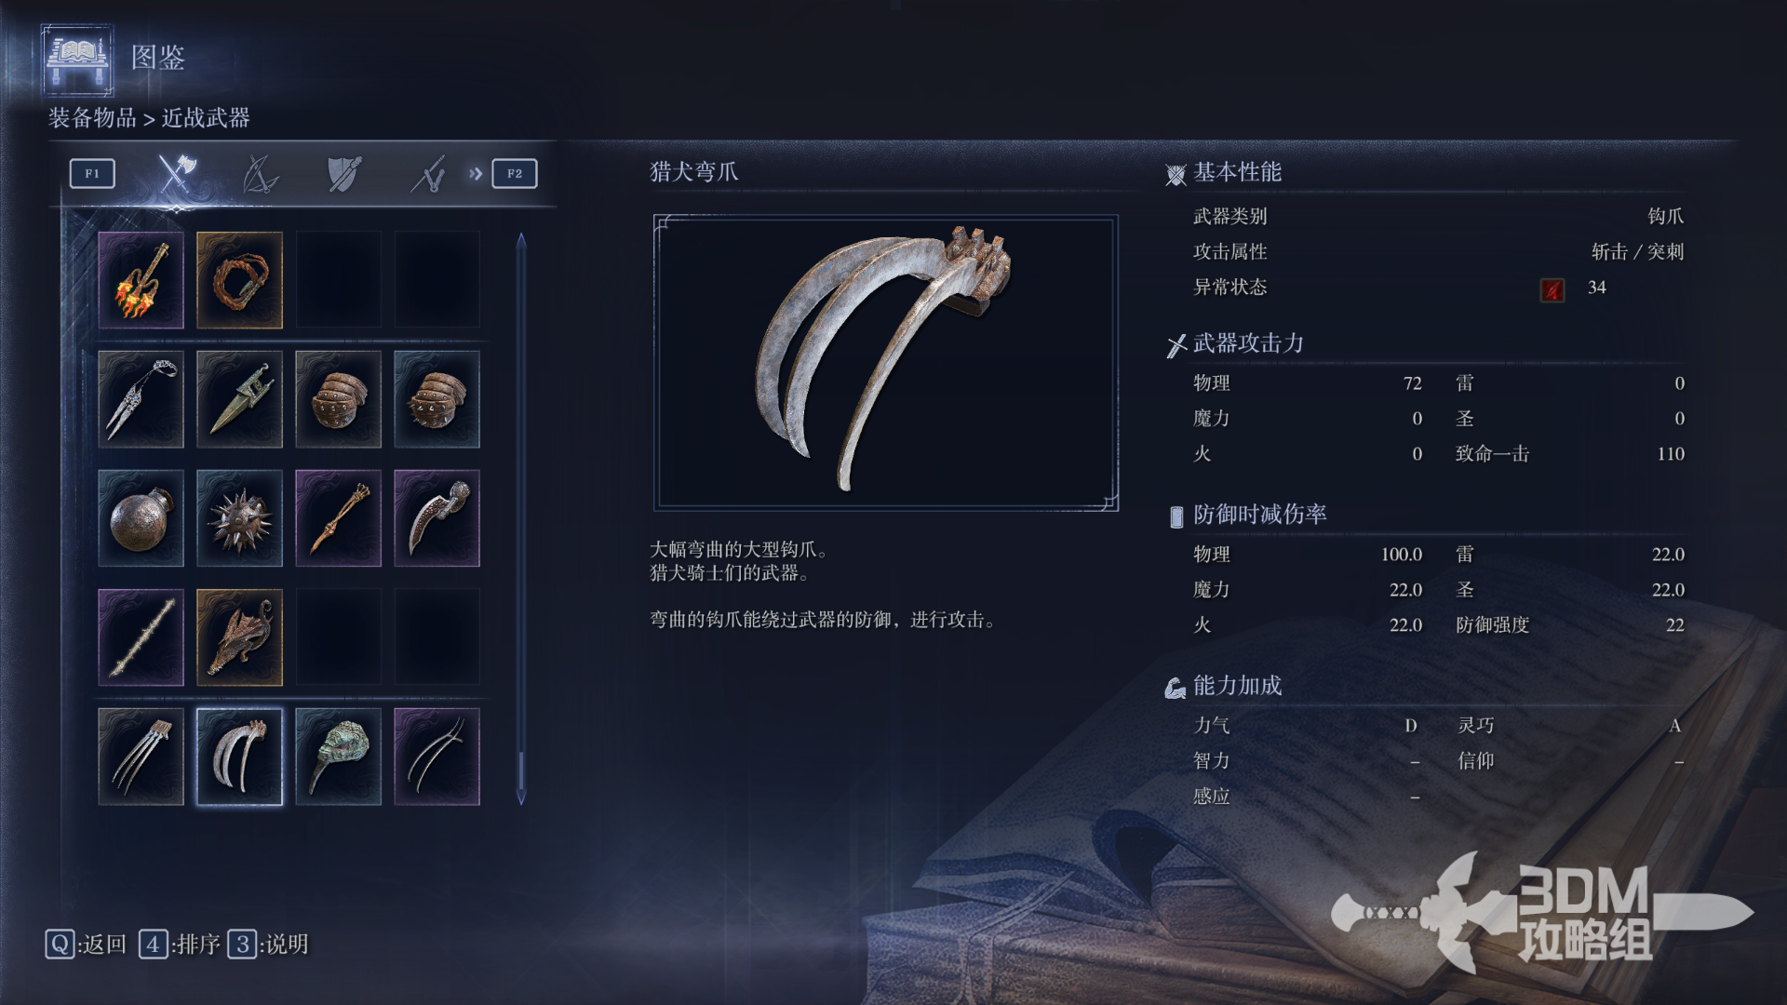Switch to the bow ranged weapons tab
The height and width of the screenshot is (1005, 1787).
click(260, 173)
